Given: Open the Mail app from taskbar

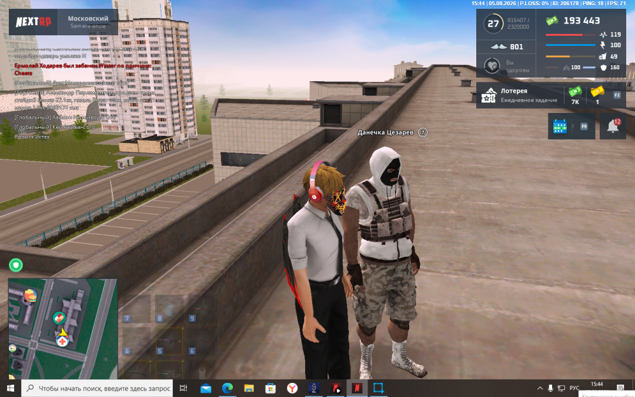Looking at the screenshot, I should (206, 388).
